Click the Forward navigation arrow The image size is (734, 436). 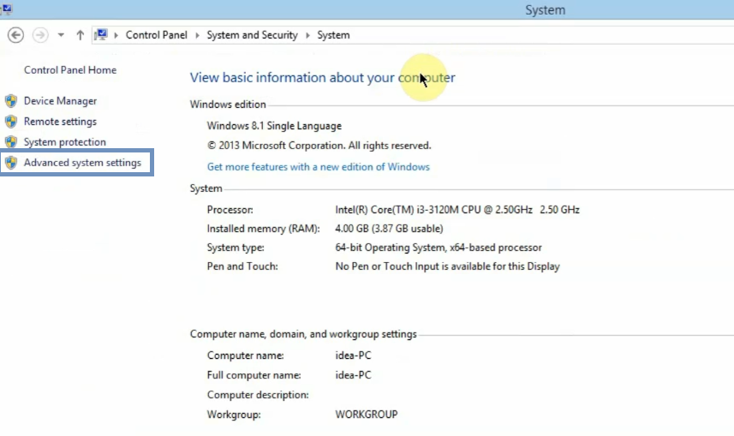pos(40,35)
